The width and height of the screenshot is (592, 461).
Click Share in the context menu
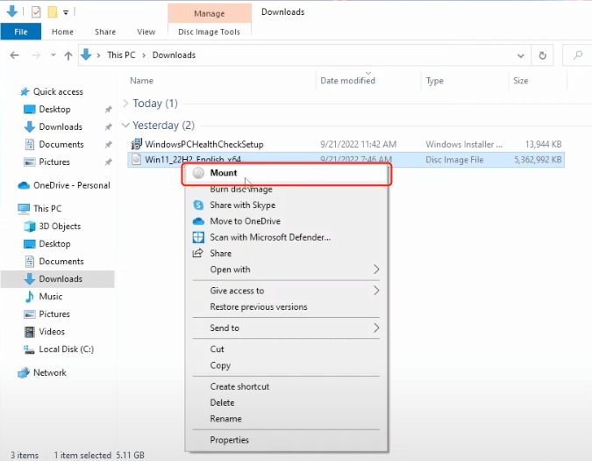[x=286, y=253]
